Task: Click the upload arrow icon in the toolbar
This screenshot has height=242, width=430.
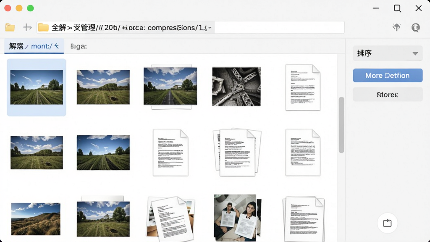Action: coord(396,27)
